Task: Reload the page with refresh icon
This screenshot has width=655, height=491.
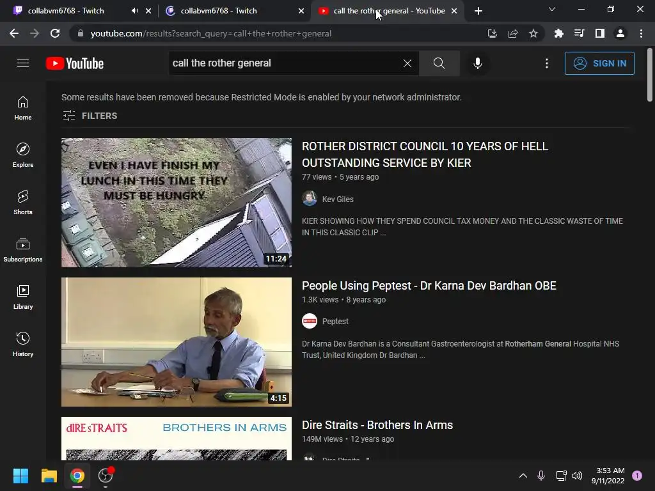Action: point(55,33)
